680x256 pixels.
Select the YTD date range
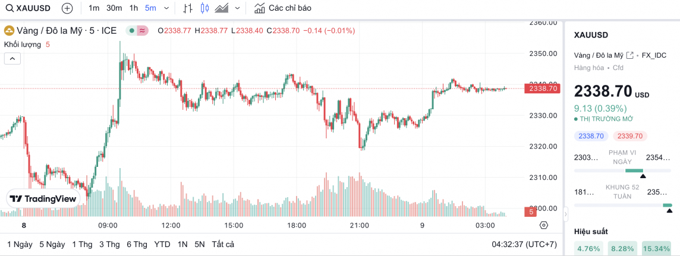click(x=162, y=244)
